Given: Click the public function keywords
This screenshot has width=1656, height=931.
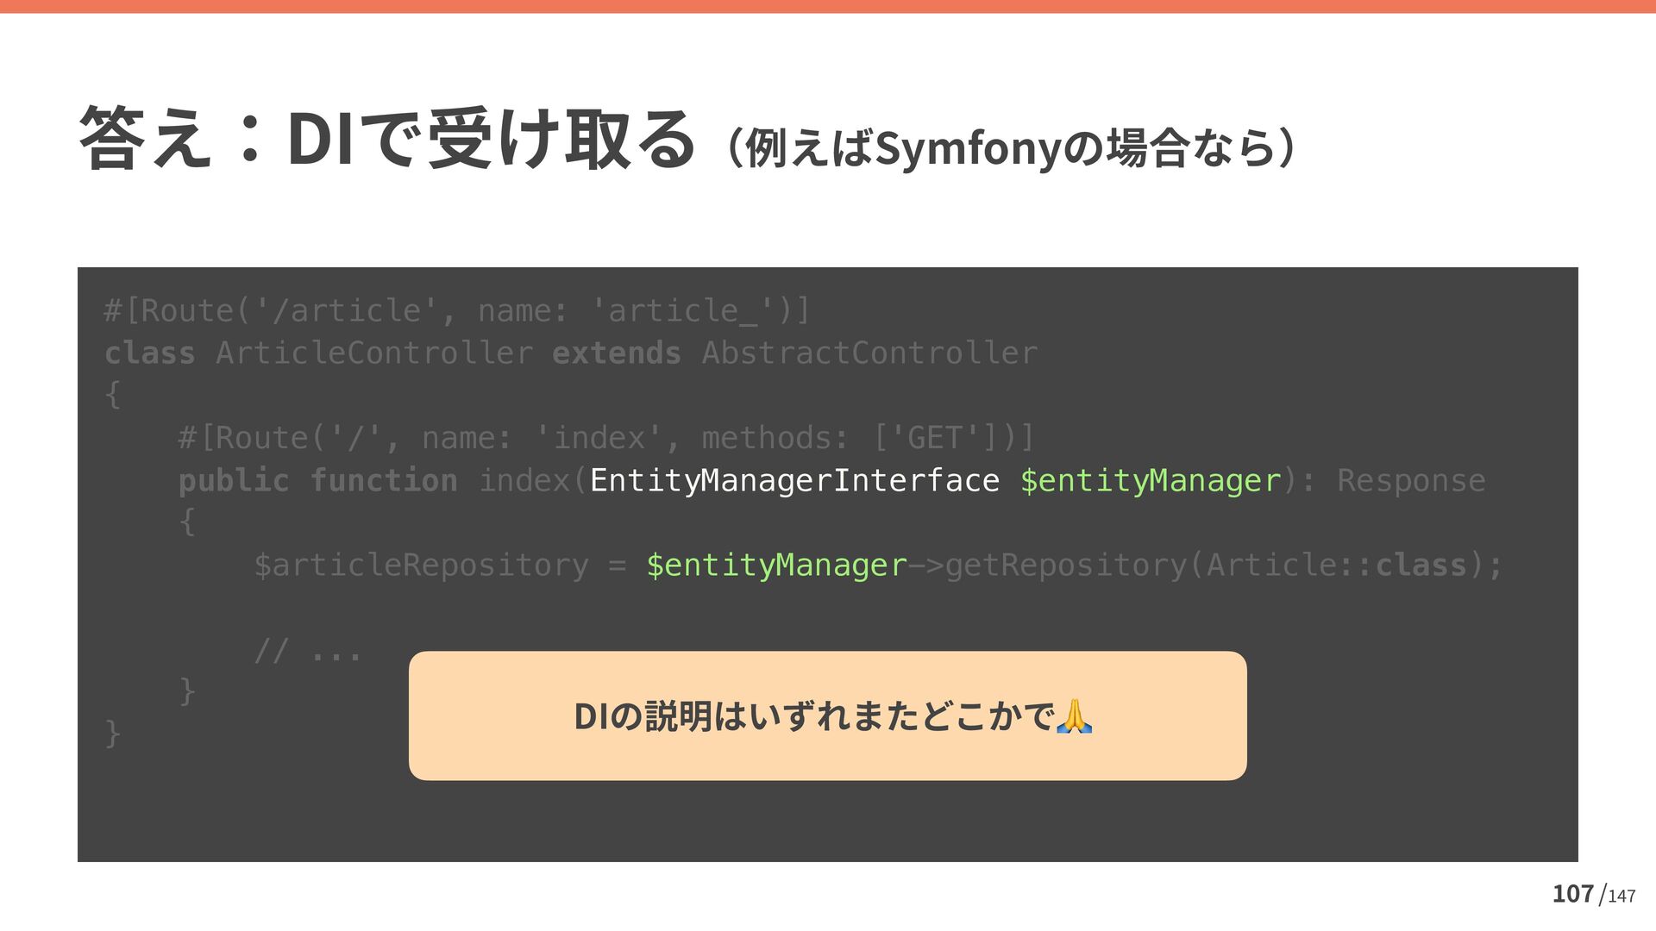Looking at the screenshot, I should click(x=317, y=480).
